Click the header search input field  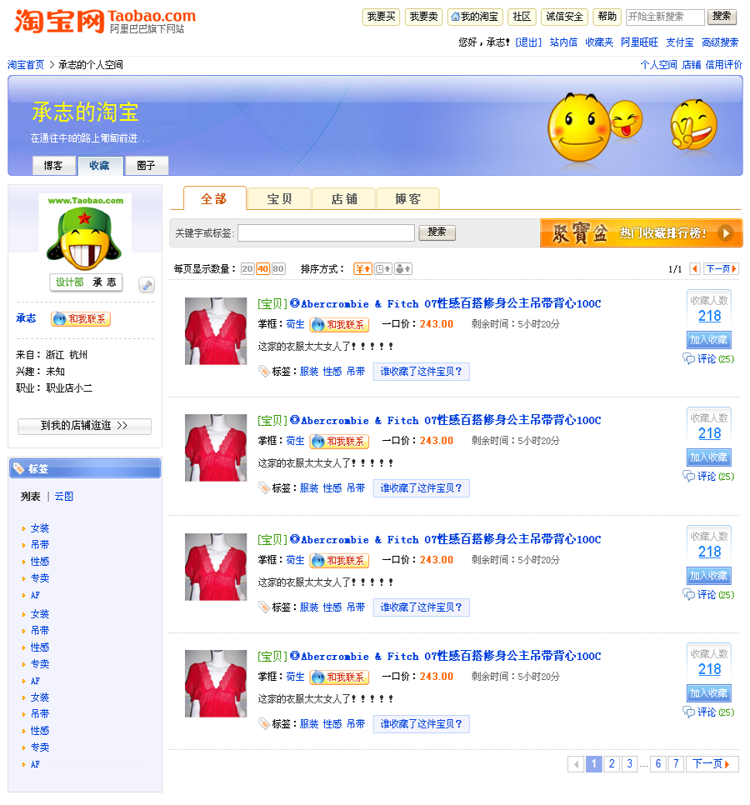[665, 17]
